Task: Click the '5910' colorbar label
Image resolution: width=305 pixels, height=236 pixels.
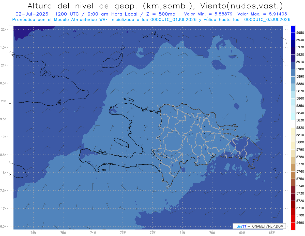Action: (x=300, y=62)
